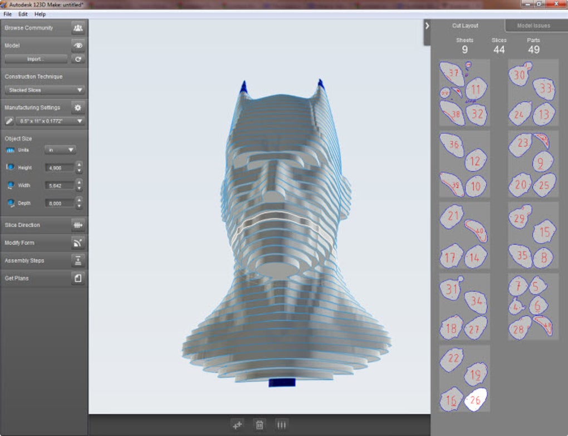Edit material with pencil icon
This screenshot has height=436, width=568.
point(9,121)
